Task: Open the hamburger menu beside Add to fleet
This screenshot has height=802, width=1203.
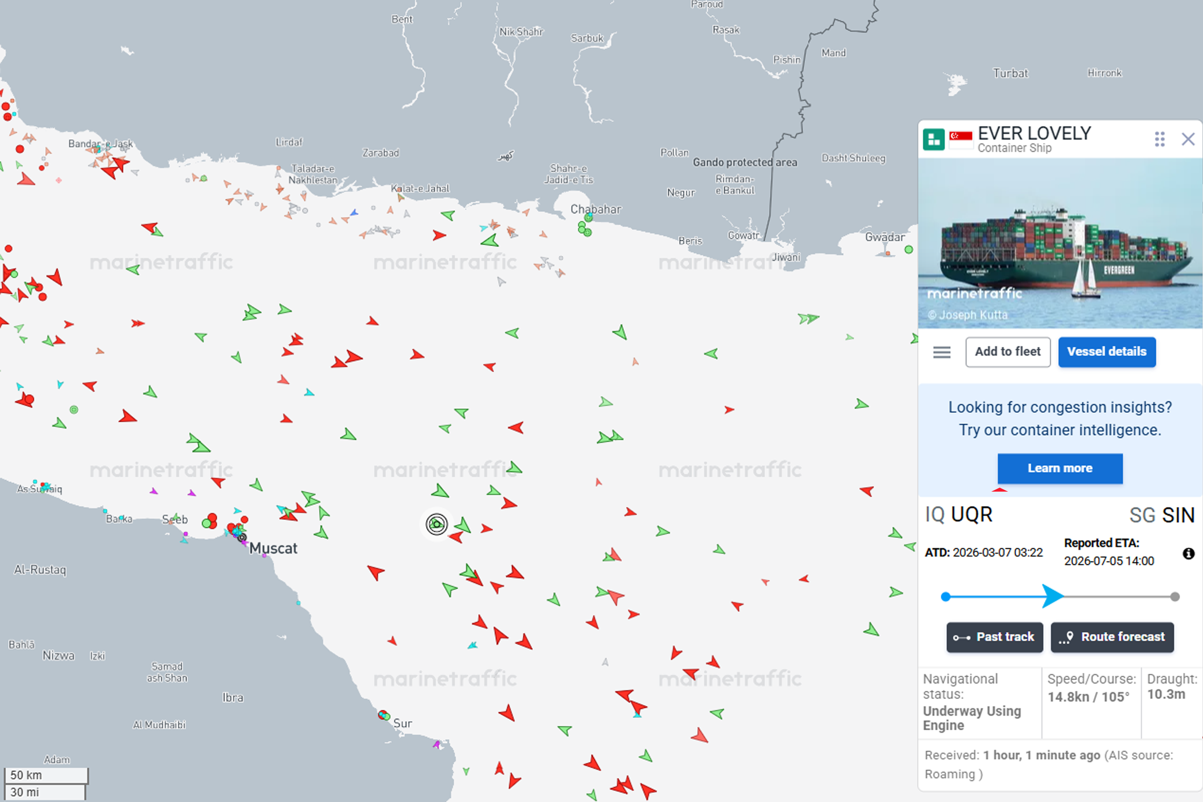Action: pos(942,352)
